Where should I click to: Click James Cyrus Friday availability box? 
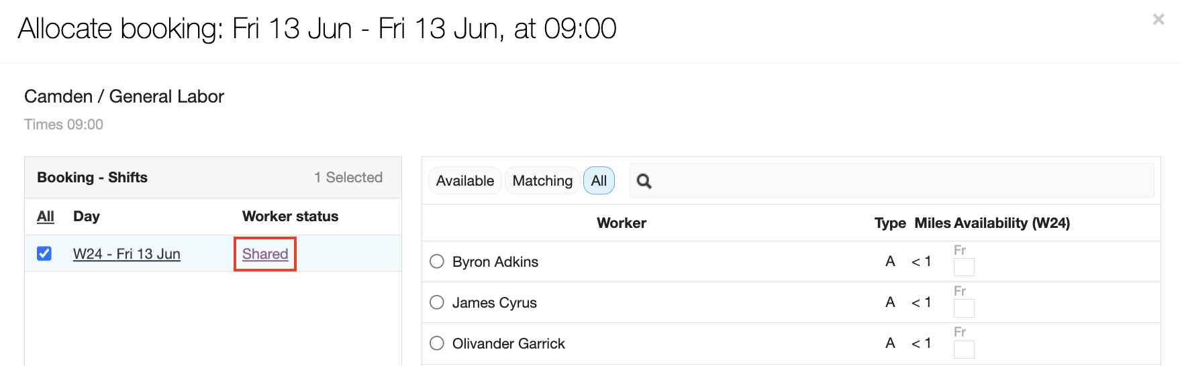(x=964, y=308)
